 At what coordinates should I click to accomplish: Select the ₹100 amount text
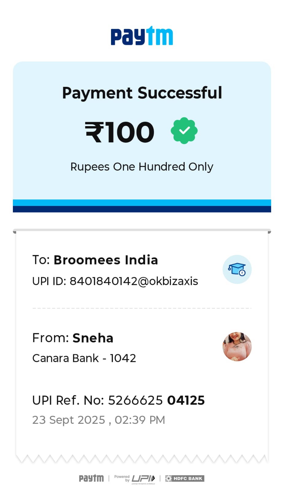click(120, 132)
